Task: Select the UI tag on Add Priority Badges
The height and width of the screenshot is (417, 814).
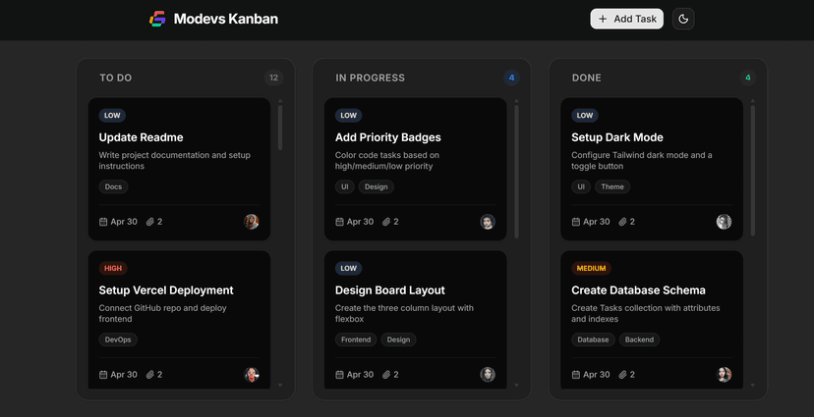Action: [x=345, y=186]
